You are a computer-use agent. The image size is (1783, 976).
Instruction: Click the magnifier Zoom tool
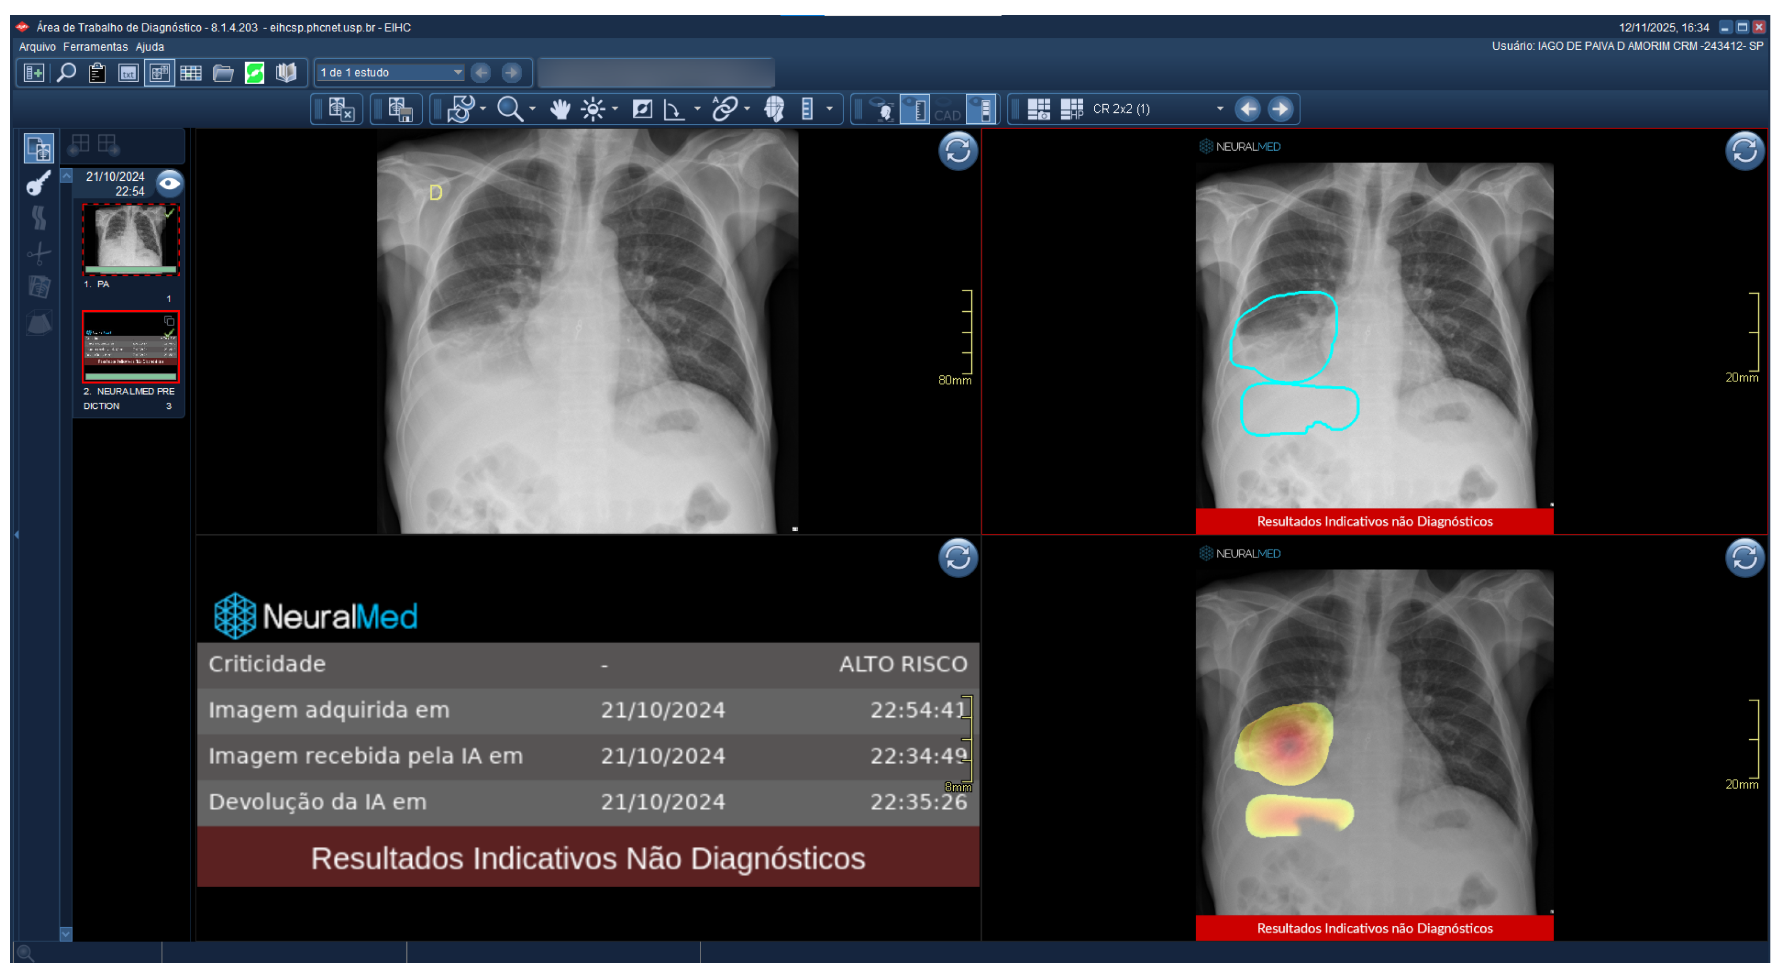tap(510, 109)
